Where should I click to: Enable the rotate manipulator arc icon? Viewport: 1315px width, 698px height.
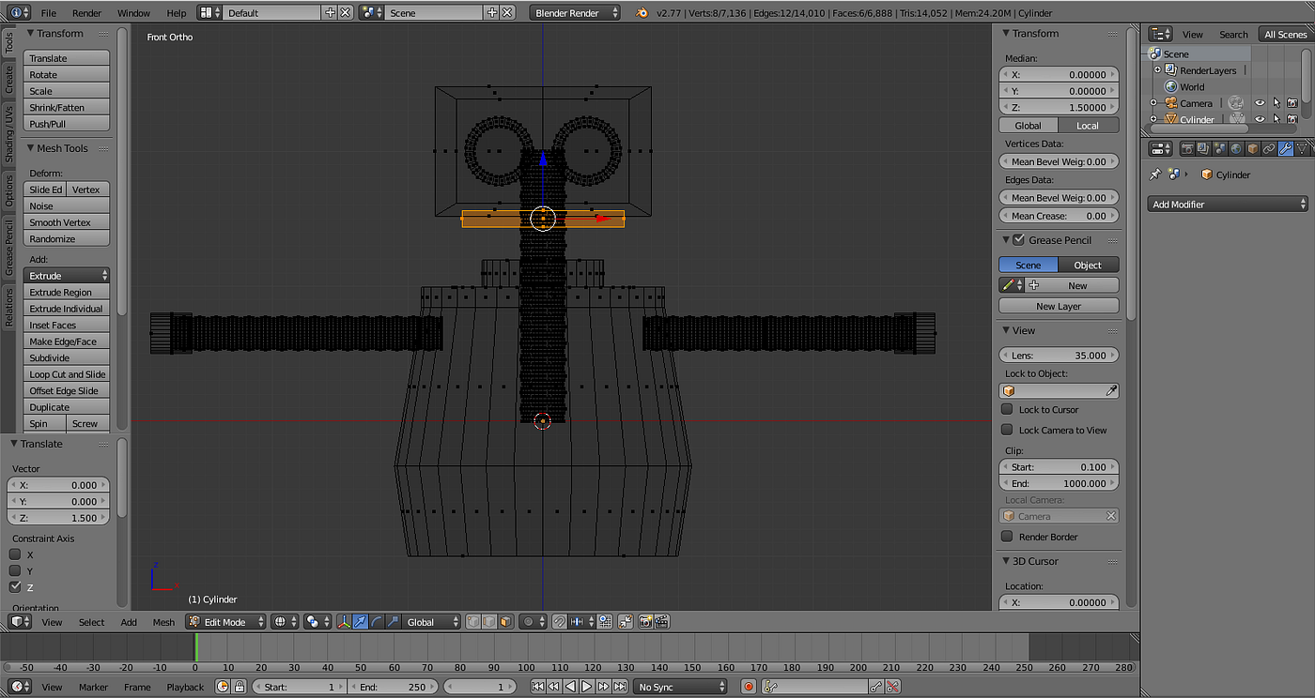(377, 622)
